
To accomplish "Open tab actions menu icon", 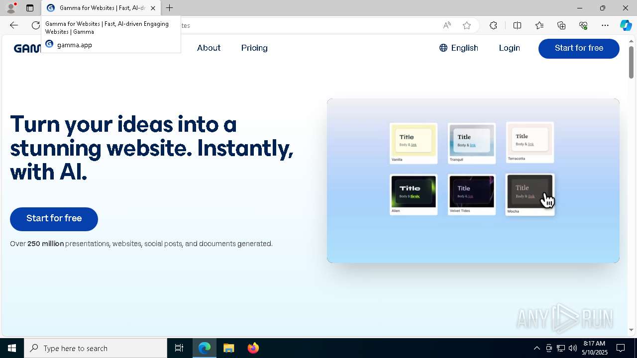I will click(x=30, y=8).
